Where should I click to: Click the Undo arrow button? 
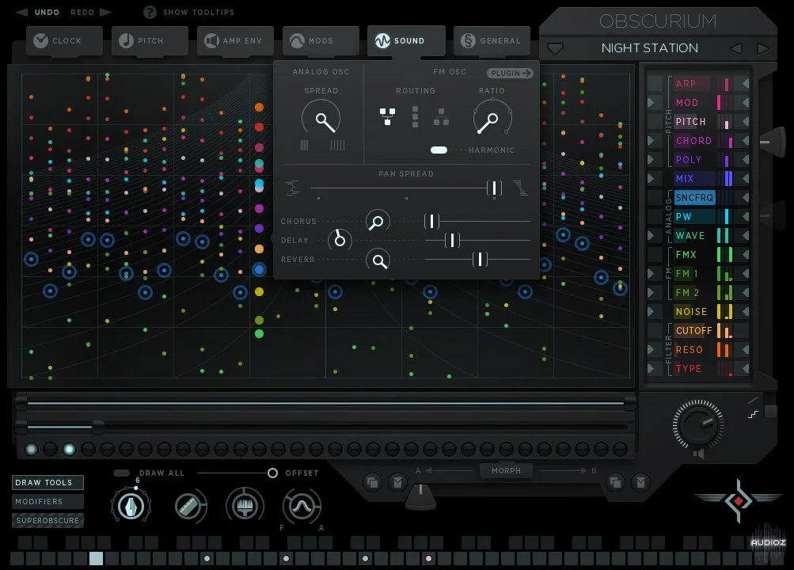coord(22,12)
